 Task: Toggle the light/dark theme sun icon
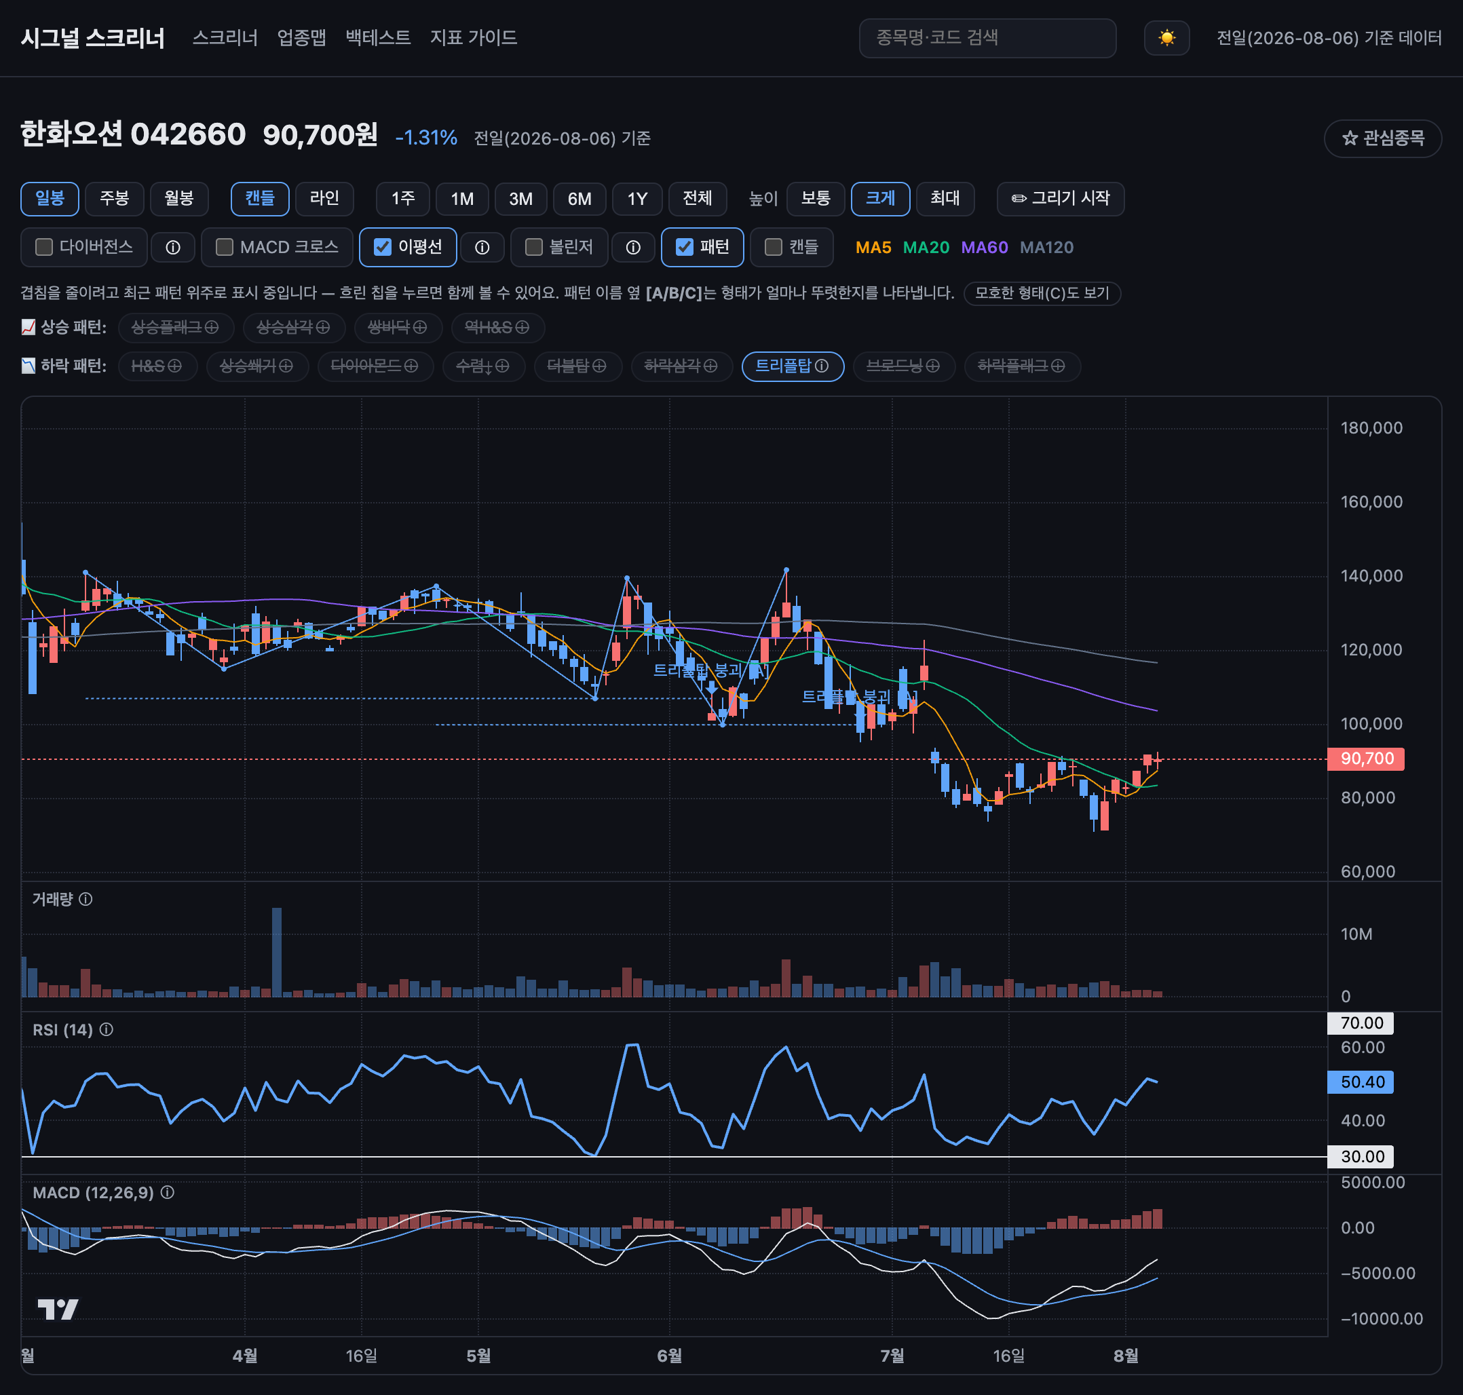click(x=1166, y=38)
